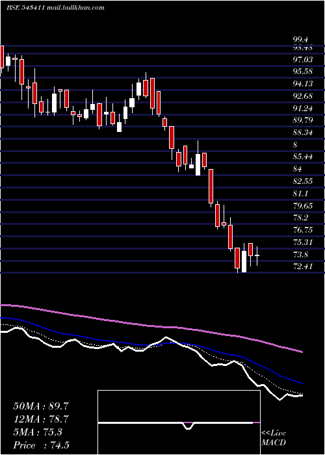325x455 pixels.
Task: Click the 97.03 price axis label
Action: (x=304, y=60)
